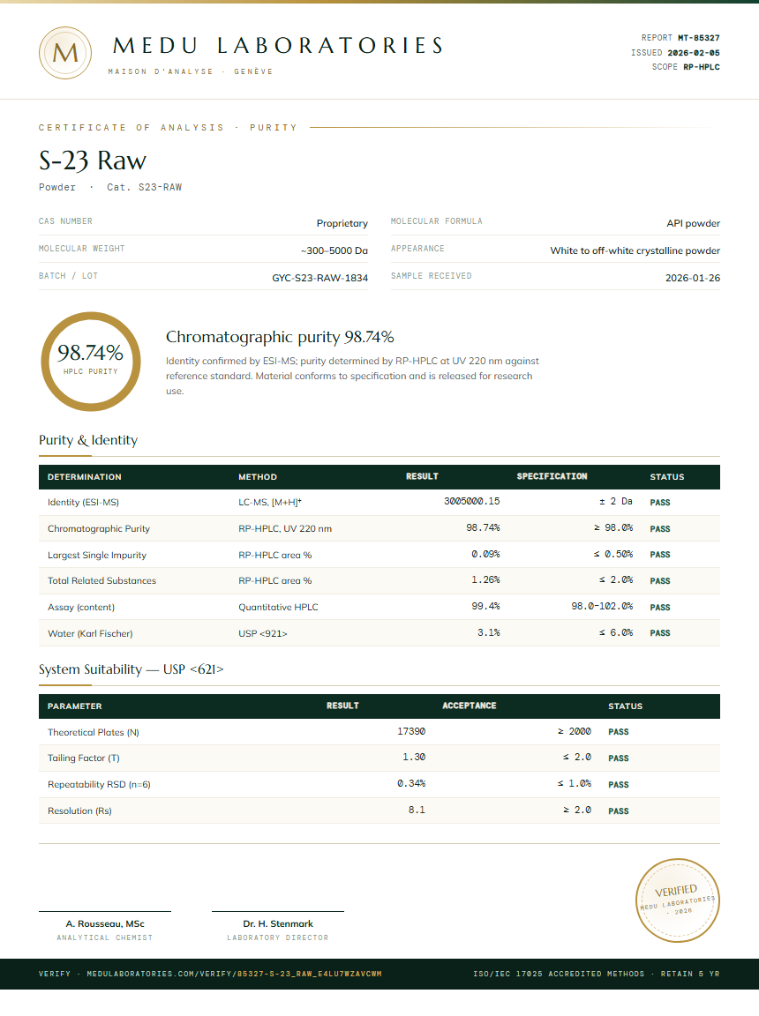Image resolution: width=759 pixels, height=1016 pixels.
Task: Open the verify URL in the footer
Action: 210,974
